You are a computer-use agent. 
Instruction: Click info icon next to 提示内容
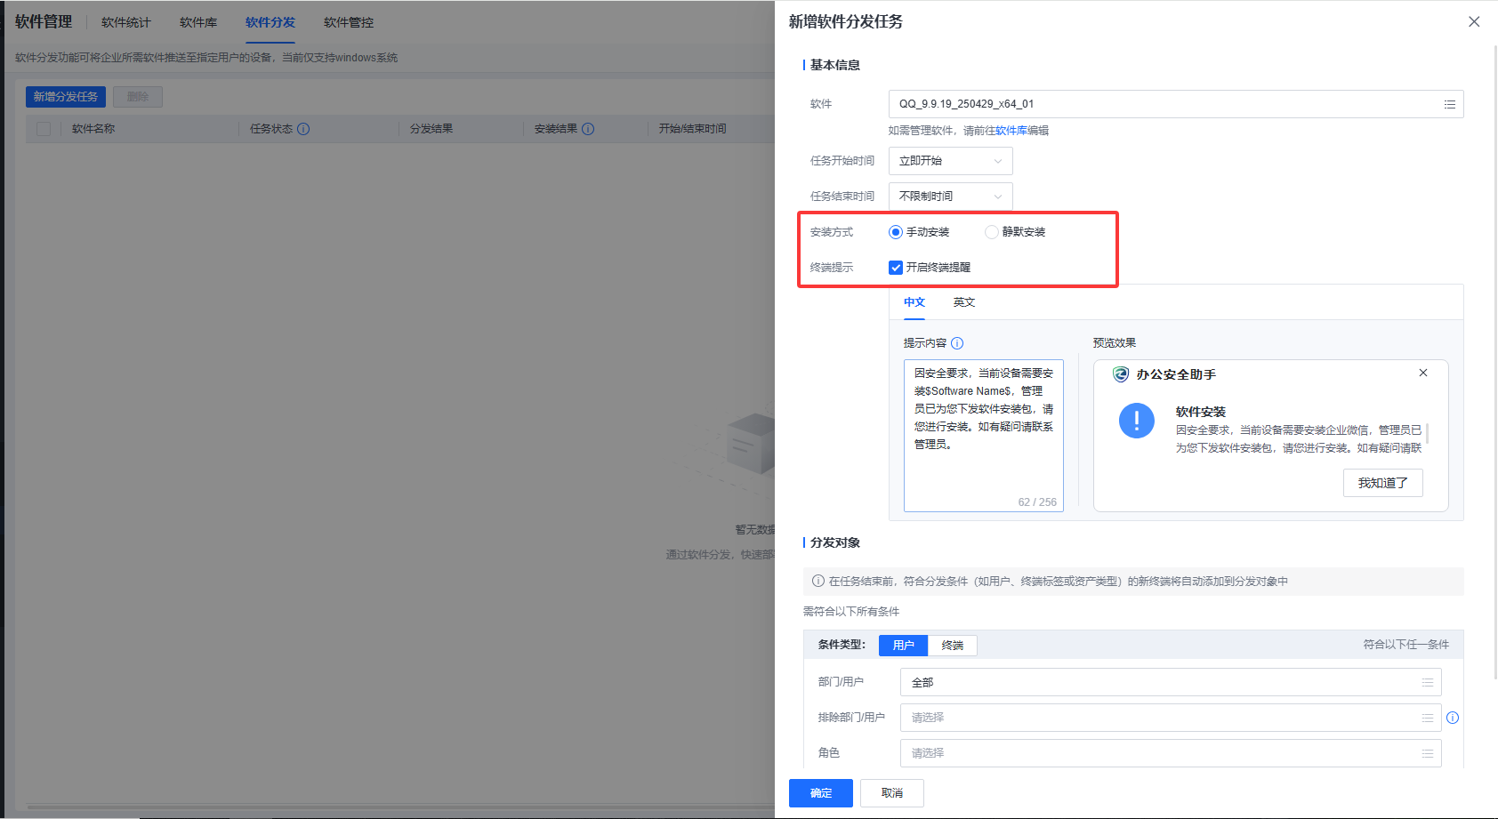point(957,343)
